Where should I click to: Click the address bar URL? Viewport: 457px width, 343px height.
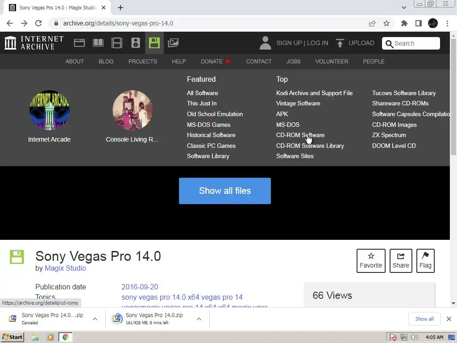tap(118, 23)
